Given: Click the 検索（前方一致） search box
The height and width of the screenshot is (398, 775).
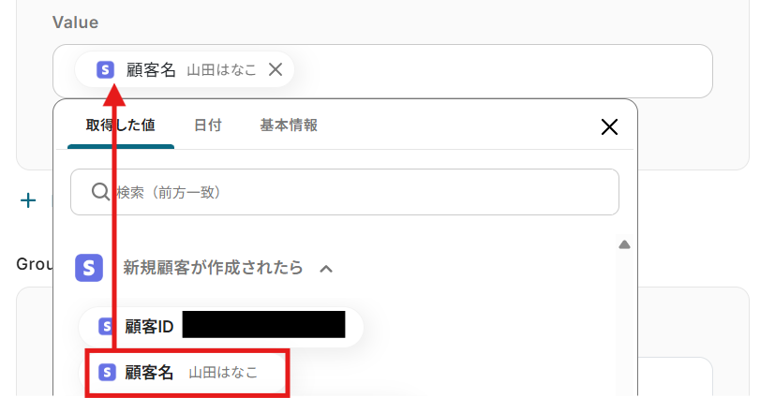Looking at the screenshot, I should pyautogui.click(x=345, y=192).
